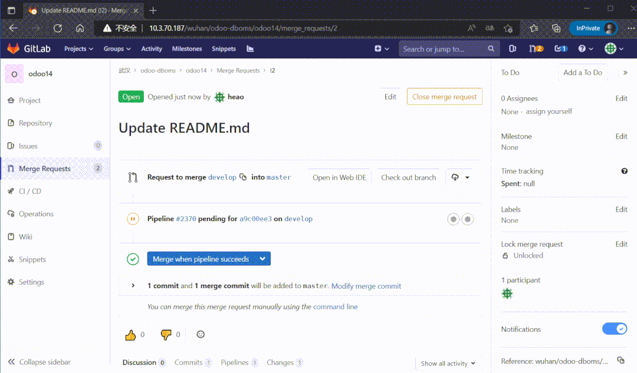Click Merge when pipeline succeeds button

coord(201,259)
